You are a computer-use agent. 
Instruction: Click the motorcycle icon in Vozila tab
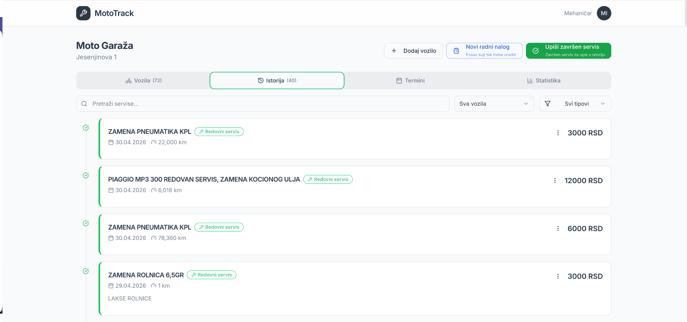point(128,81)
